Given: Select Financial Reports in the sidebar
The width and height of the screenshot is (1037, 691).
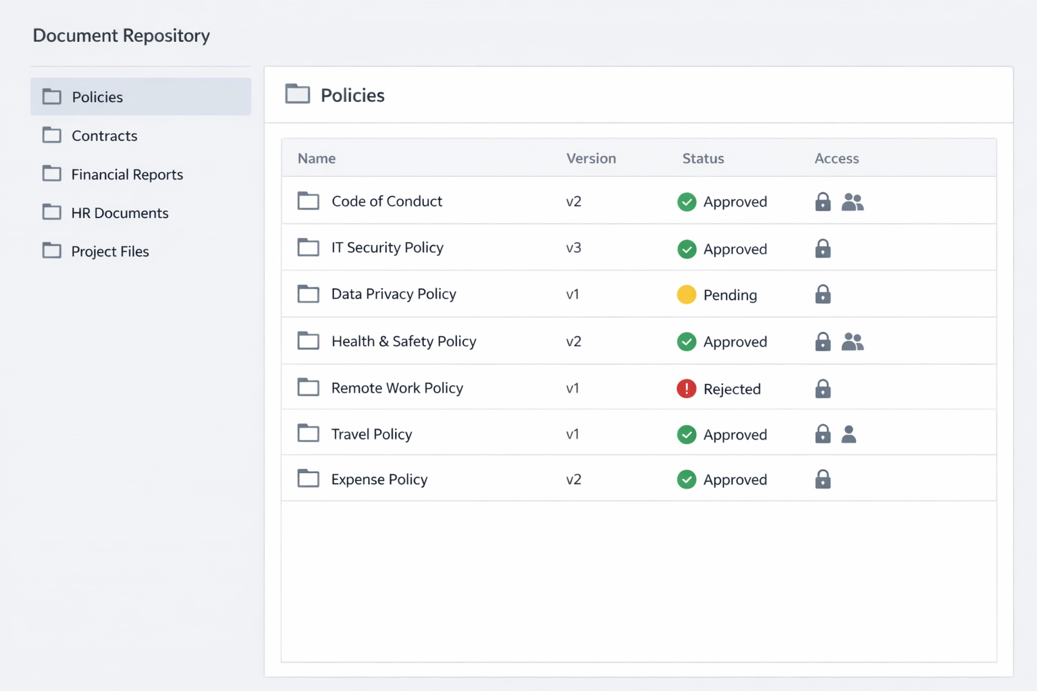Looking at the screenshot, I should pos(127,175).
